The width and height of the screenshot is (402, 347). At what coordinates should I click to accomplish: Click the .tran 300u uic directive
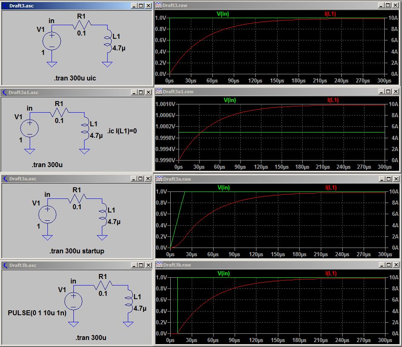(x=75, y=78)
